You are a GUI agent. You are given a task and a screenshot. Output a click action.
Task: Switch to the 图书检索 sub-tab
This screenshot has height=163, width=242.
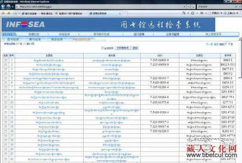(13, 39)
